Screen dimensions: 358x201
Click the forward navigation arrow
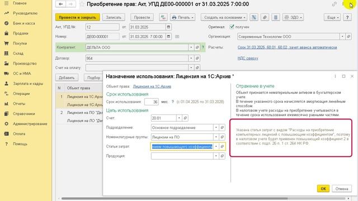(71, 4)
